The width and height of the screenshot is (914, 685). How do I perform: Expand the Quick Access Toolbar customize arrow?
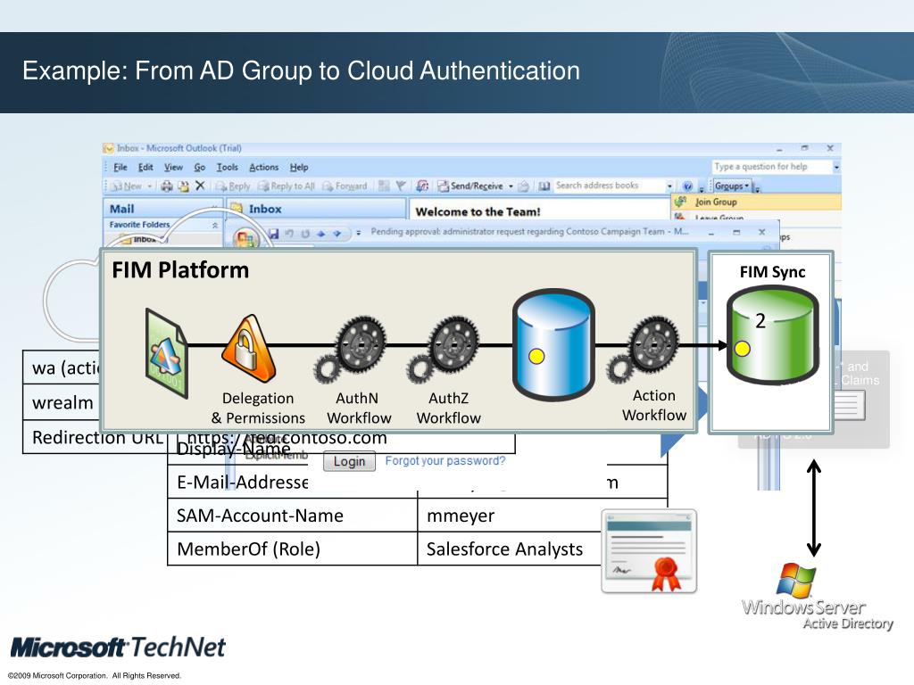tap(359, 233)
